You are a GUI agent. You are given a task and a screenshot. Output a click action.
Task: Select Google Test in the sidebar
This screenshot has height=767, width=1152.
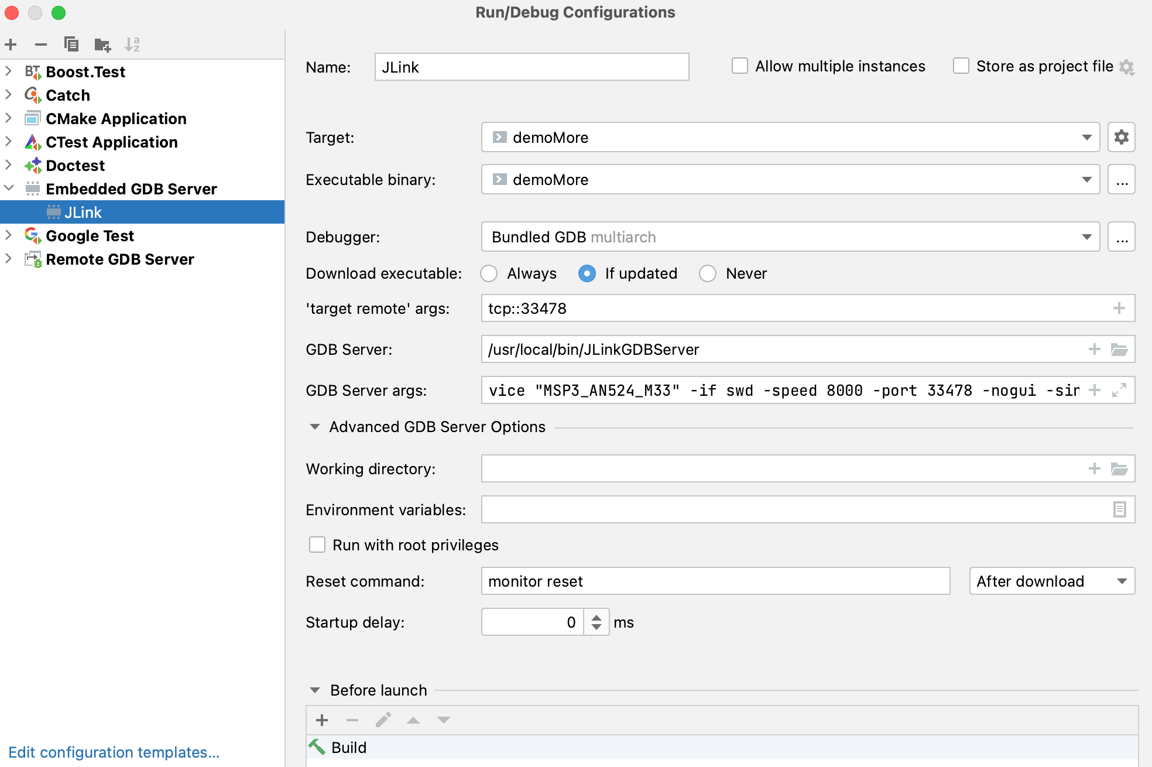90,235
